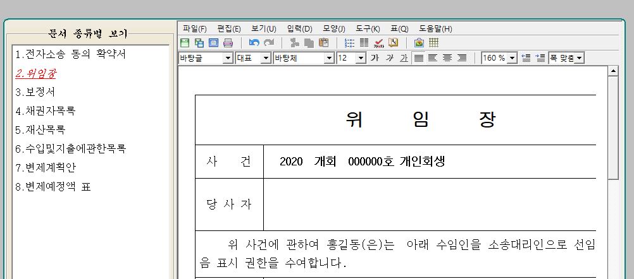Click the Cut scissors icon

[295, 43]
